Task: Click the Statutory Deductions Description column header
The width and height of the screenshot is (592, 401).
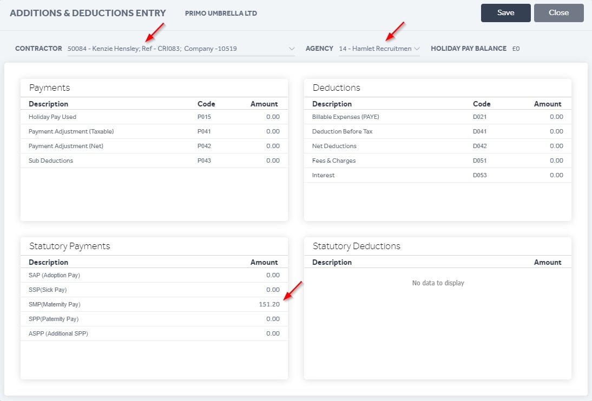Action: point(332,262)
